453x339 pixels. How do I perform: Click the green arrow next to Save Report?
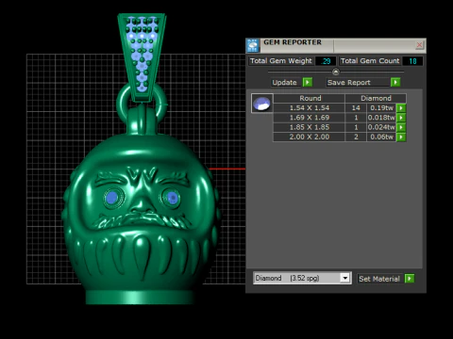click(395, 82)
